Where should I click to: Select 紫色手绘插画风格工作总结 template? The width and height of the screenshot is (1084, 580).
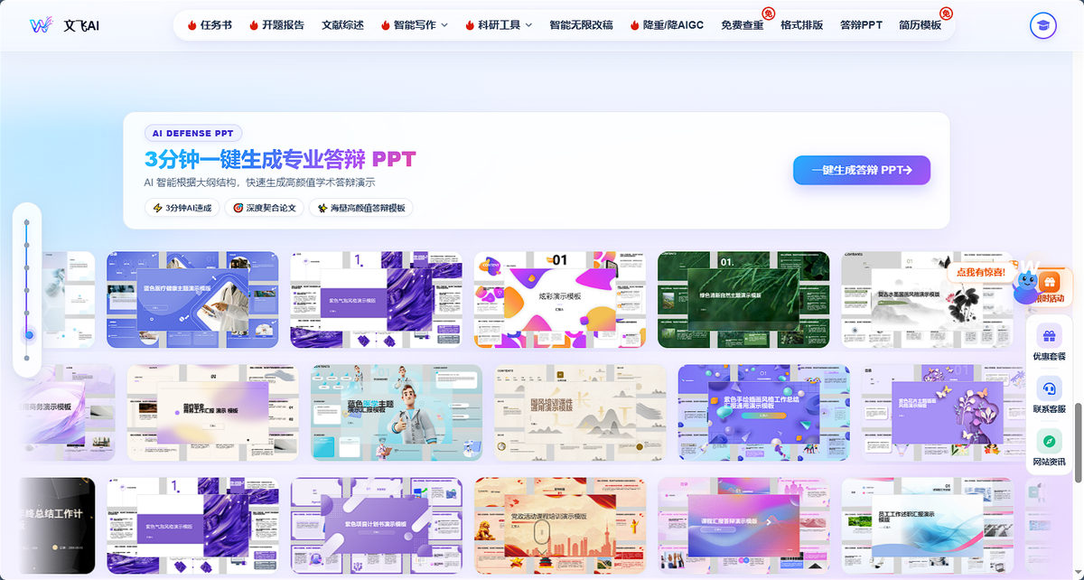pos(764,413)
